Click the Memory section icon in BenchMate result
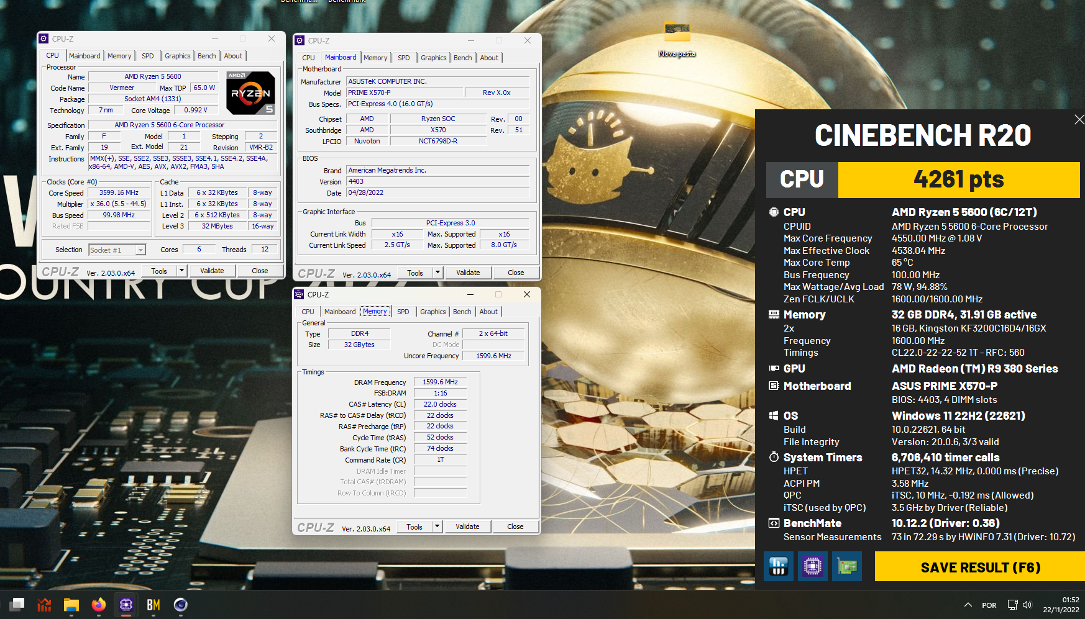1085x619 pixels. click(x=774, y=315)
